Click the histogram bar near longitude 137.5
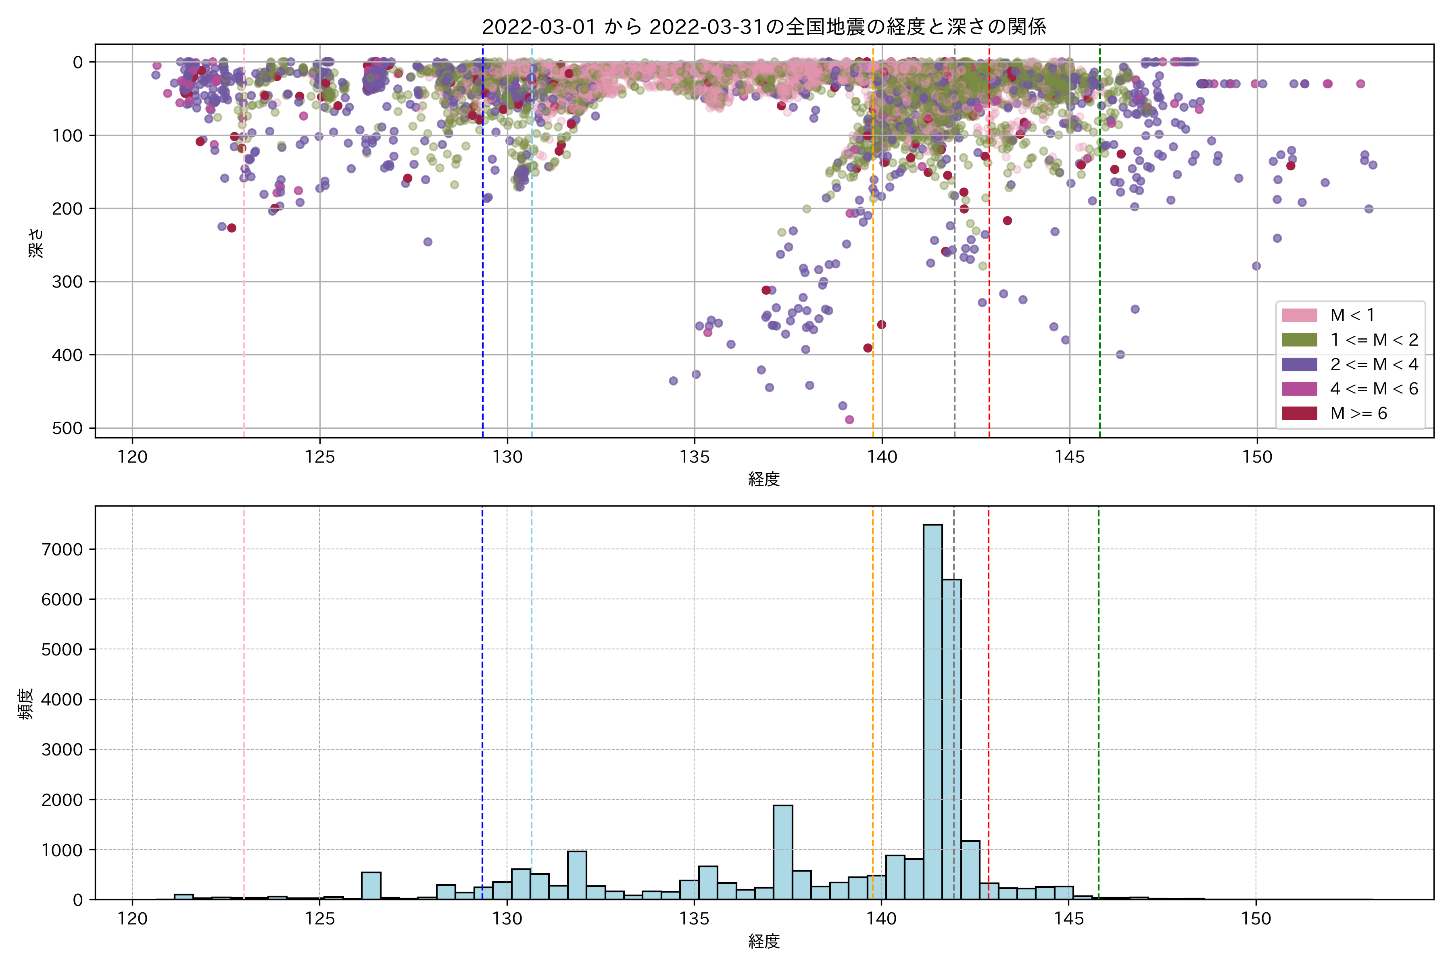 (783, 852)
